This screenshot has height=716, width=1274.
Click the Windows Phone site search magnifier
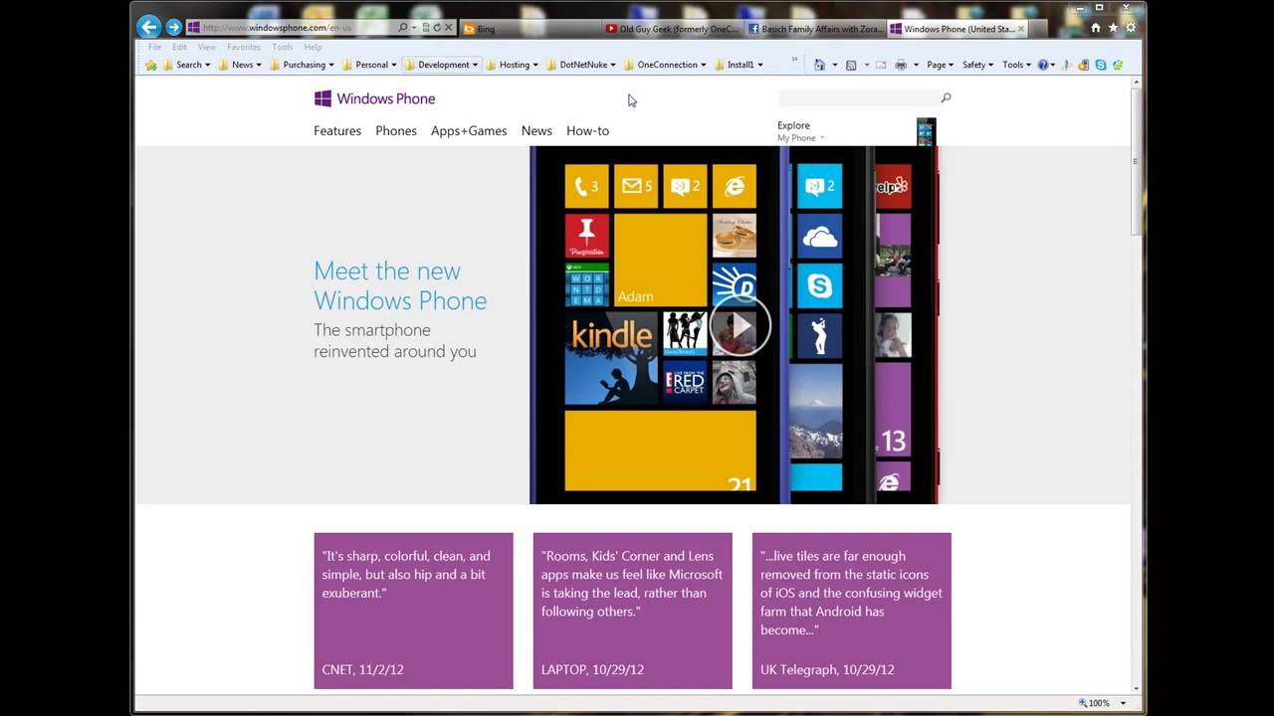[946, 97]
